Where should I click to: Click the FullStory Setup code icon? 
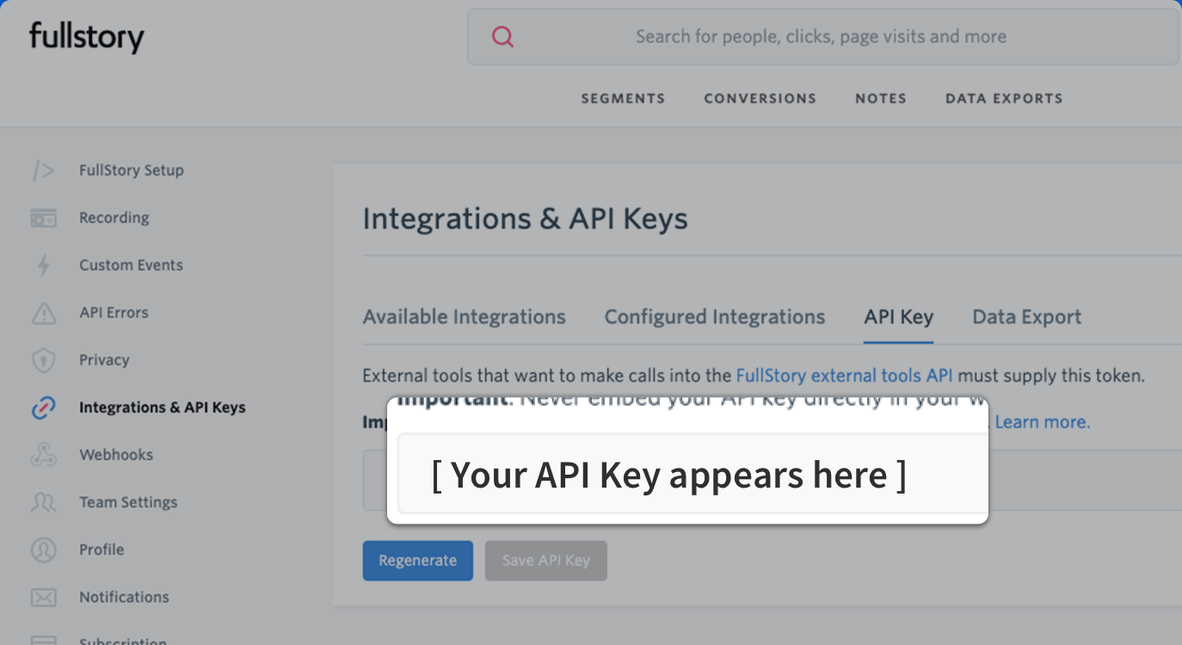43,170
